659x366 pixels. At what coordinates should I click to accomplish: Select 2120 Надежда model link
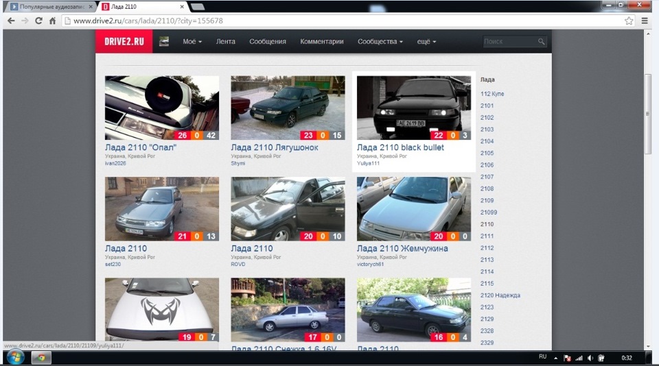point(500,295)
